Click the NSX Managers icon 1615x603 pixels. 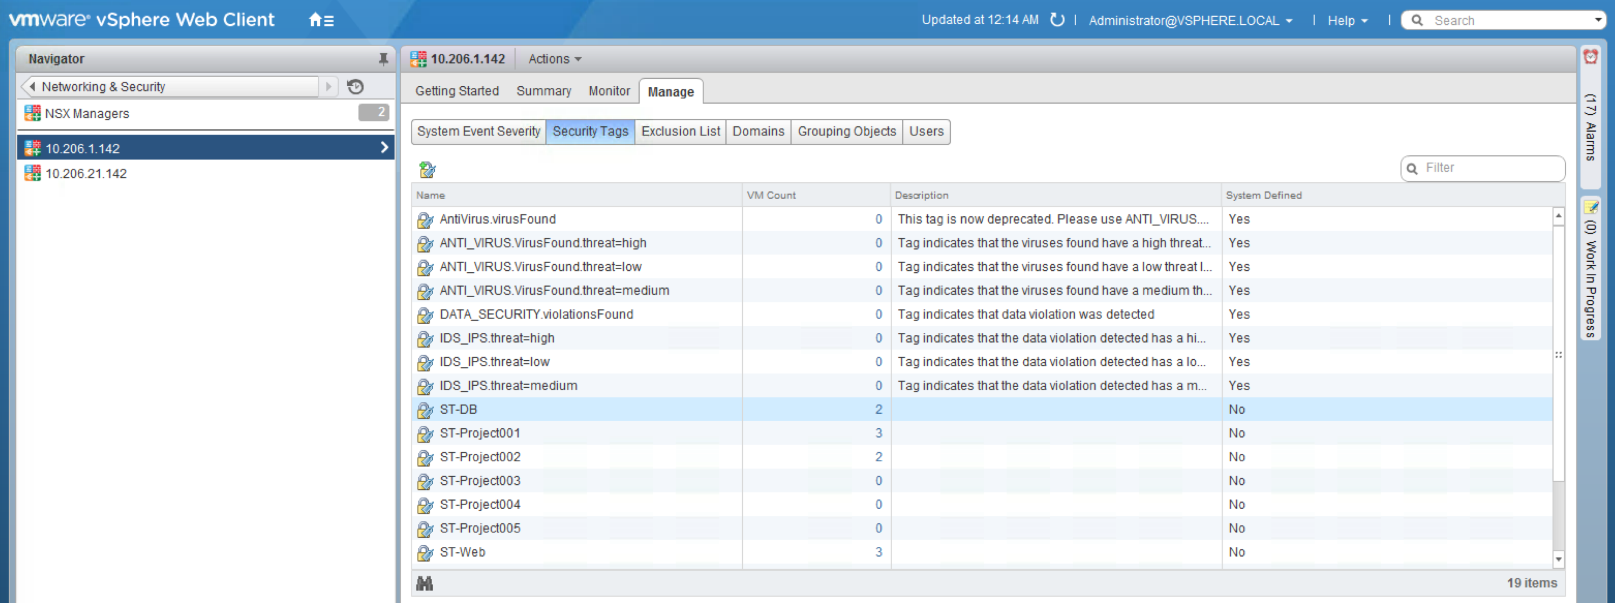(32, 113)
